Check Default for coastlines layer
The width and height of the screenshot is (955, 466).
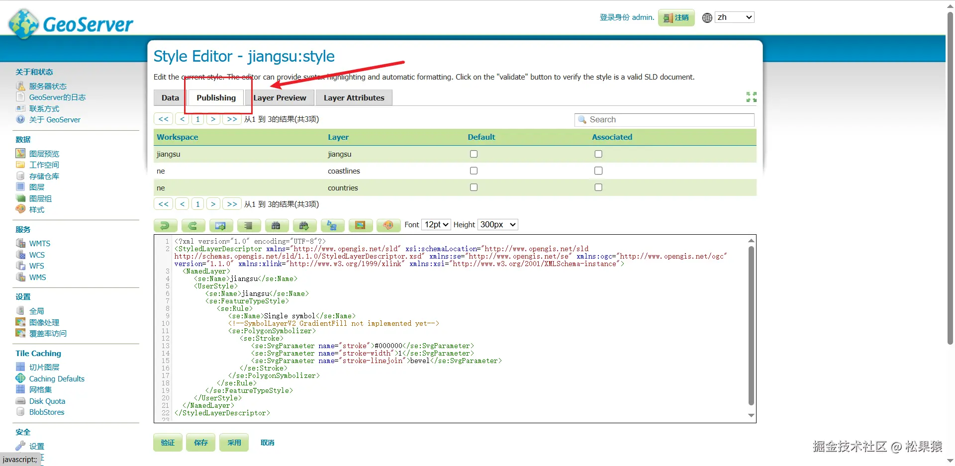474,171
